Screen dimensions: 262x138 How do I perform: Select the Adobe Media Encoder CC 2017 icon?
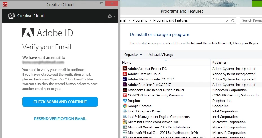(125, 79)
